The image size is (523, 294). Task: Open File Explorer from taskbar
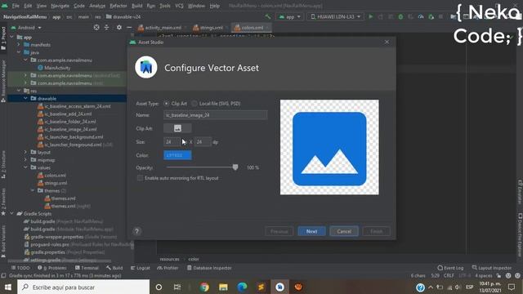click(x=223, y=287)
